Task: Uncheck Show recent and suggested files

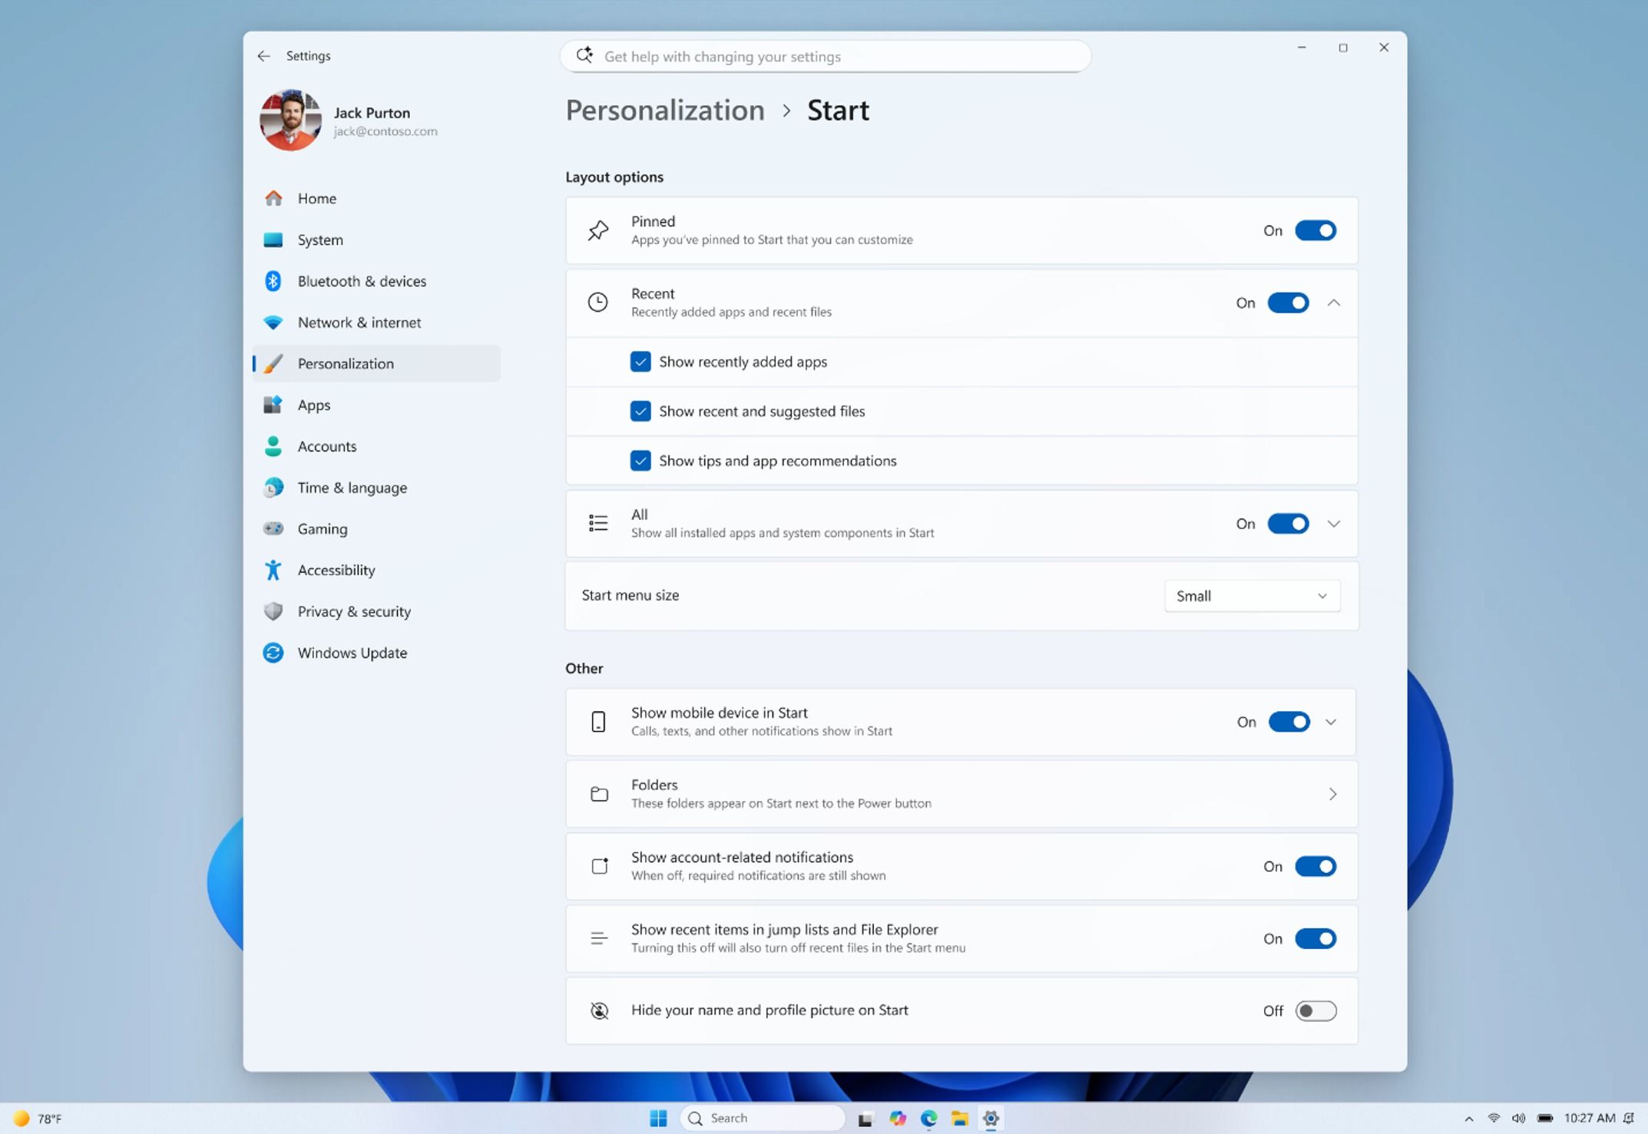Action: tap(640, 411)
